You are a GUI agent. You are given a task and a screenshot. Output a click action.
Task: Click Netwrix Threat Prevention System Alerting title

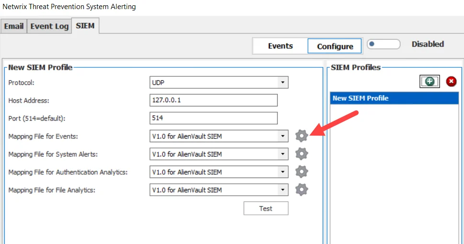coord(69,7)
